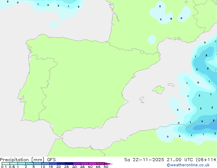Select the "45" legend scale label

coord(98,167)
